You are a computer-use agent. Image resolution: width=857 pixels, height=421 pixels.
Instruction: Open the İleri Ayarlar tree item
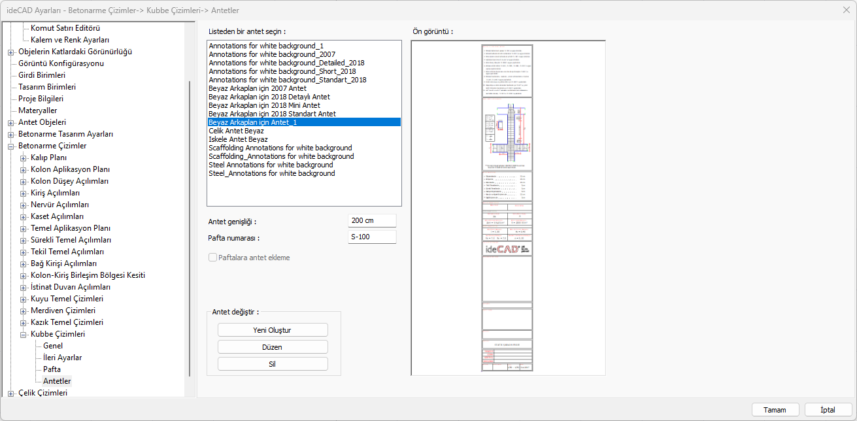pos(62,358)
